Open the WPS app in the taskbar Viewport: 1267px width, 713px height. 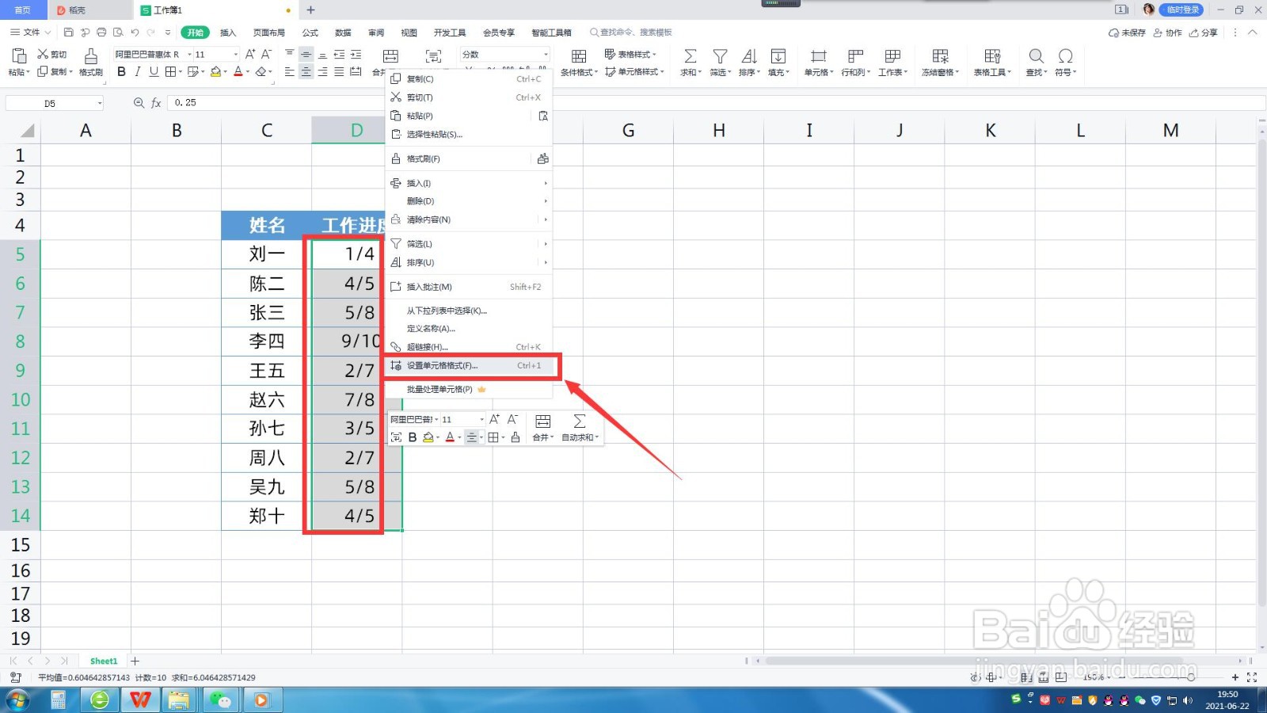click(x=140, y=700)
